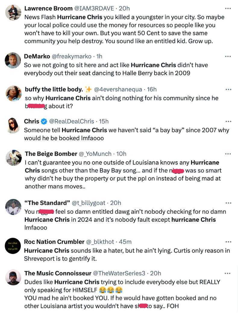This screenshot has width=238, height=316.
Task: Open The Standard's jersey avatar
Action: (x=13, y=207)
